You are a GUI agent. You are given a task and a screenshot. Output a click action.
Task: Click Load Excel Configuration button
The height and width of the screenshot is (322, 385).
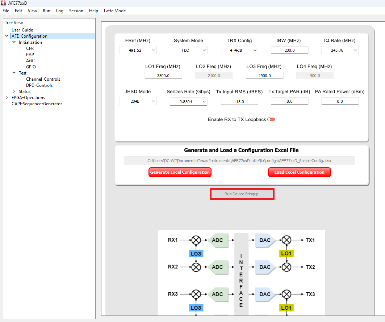click(x=299, y=172)
